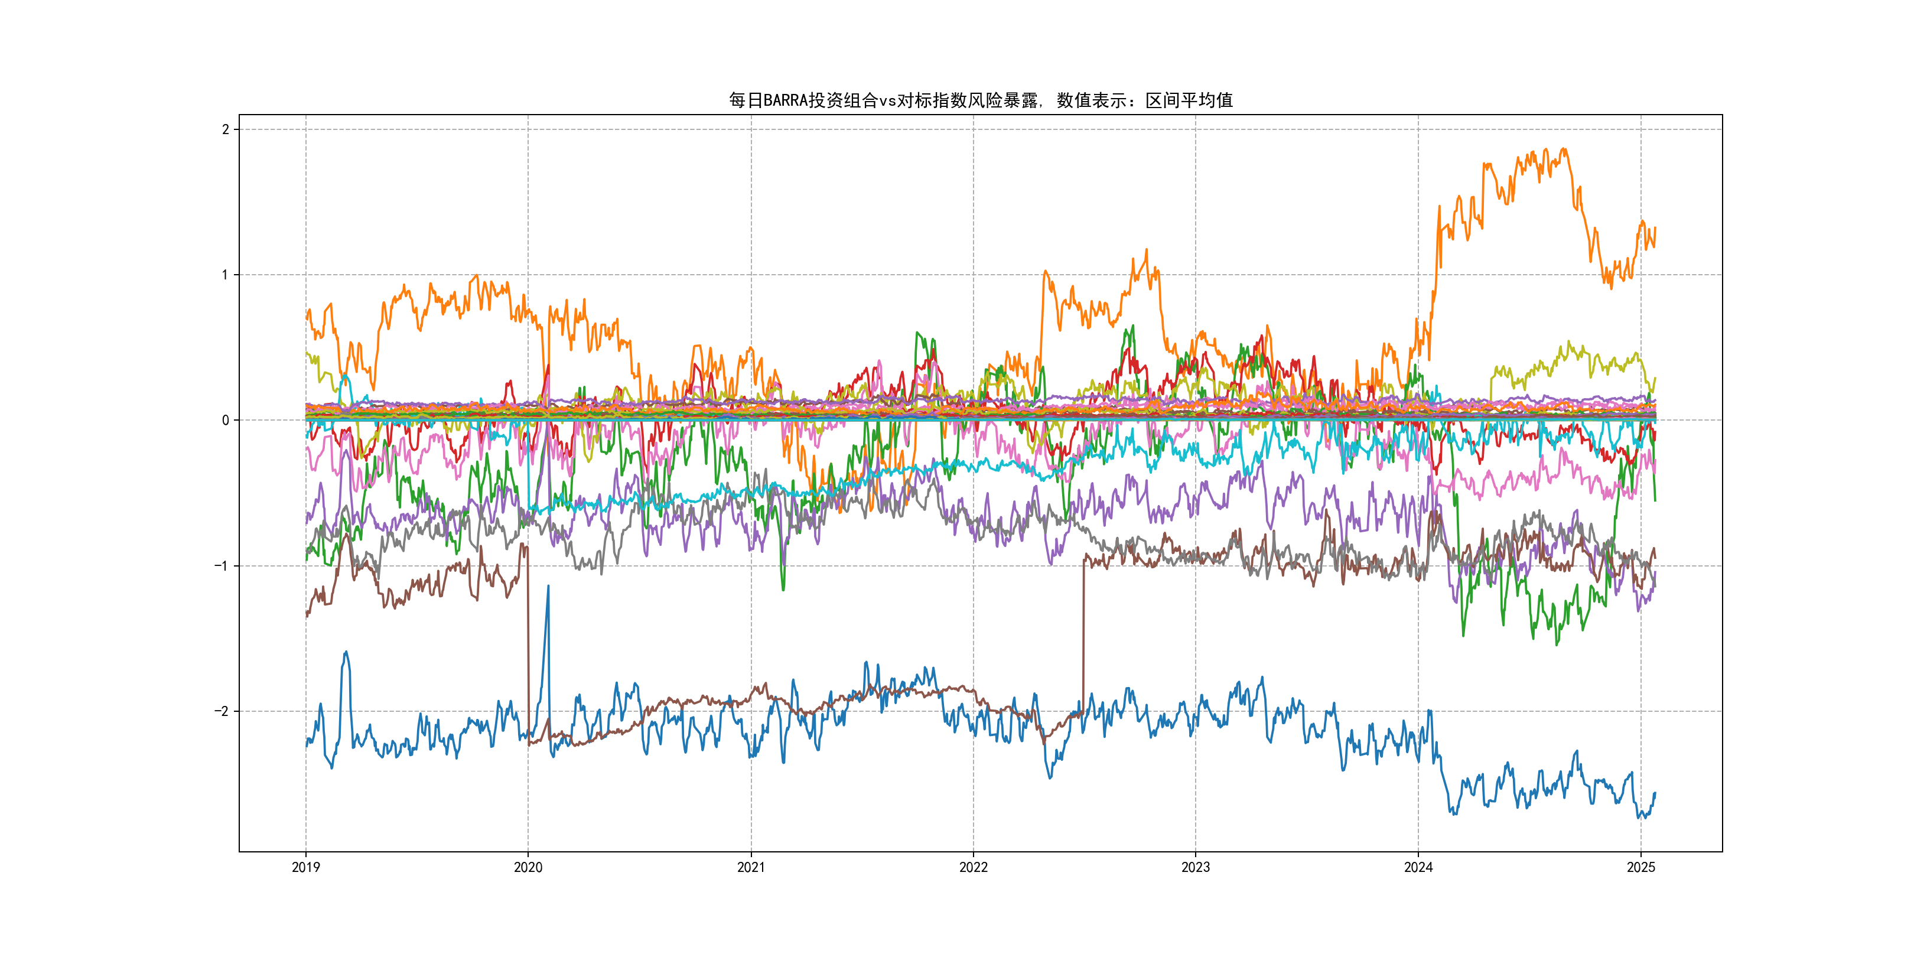1914x957 pixels.
Task: Click the 2023 x-axis tick label
Action: click(1196, 867)
